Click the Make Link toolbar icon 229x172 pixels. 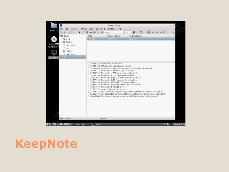(x=98, y=32)
